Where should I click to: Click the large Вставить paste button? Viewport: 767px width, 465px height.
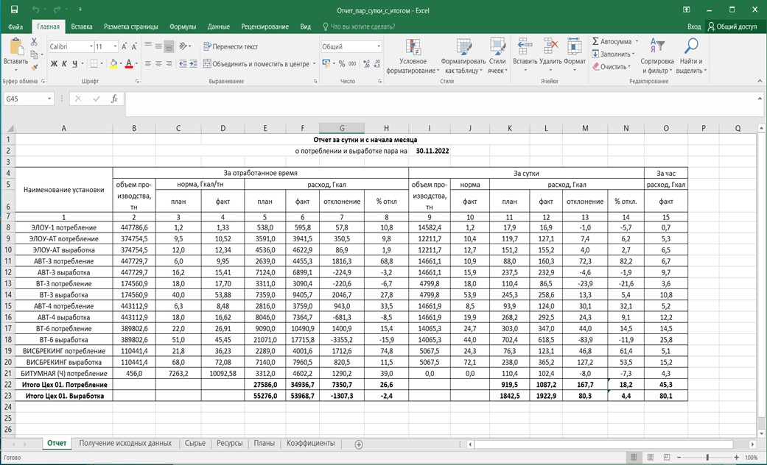pyautogui.click(x=15, y=54)
